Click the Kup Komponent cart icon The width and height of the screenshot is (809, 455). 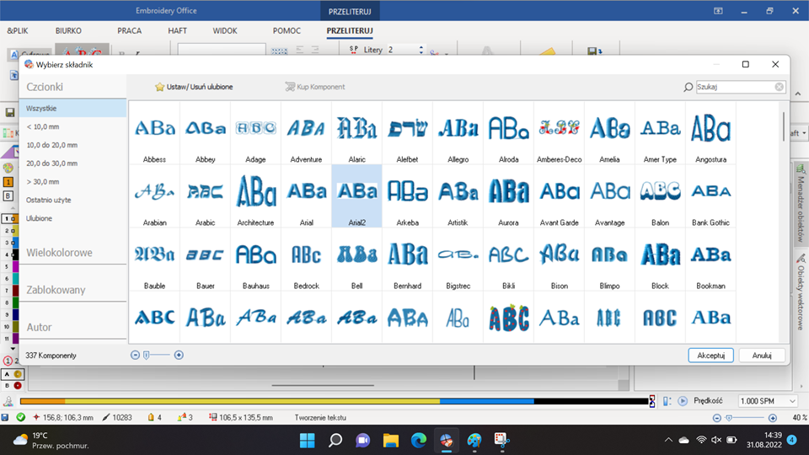290,87
